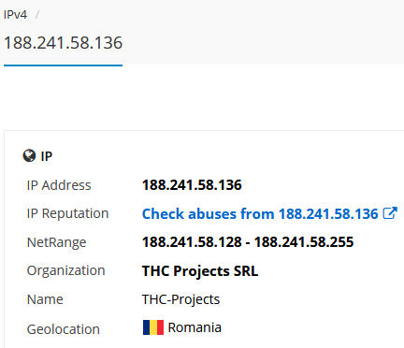404x348 pixels.
Task: Click the NetRange value 188.241.58.128 - 188.241.58.255
Action: coord(248,242)
